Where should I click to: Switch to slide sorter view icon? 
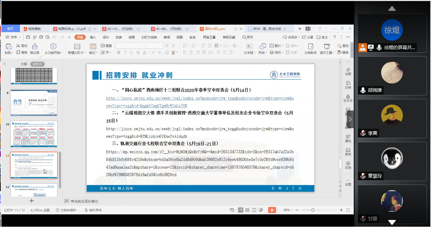248,210
